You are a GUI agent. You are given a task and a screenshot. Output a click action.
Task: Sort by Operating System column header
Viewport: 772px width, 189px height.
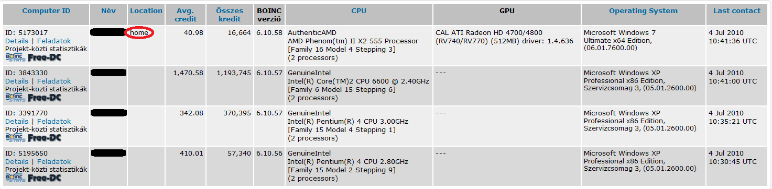pos(643,11)
